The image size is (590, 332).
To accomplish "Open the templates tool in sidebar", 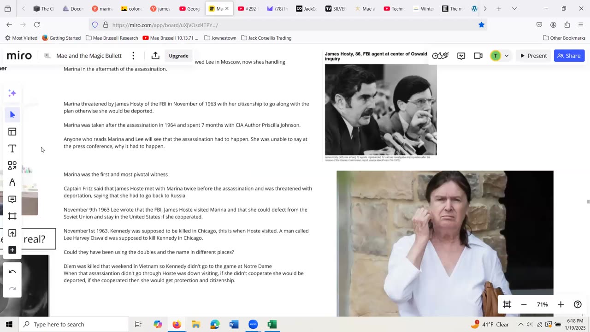I will click(12, 132).
